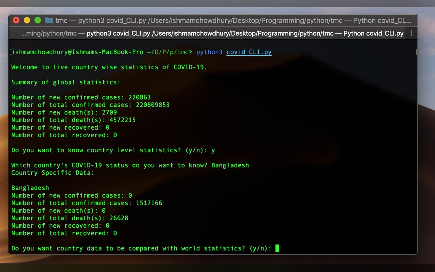Click the typed answer 'y' after (y/n)
The width and height of the screenshot is (435, 272).
point(213,150)
